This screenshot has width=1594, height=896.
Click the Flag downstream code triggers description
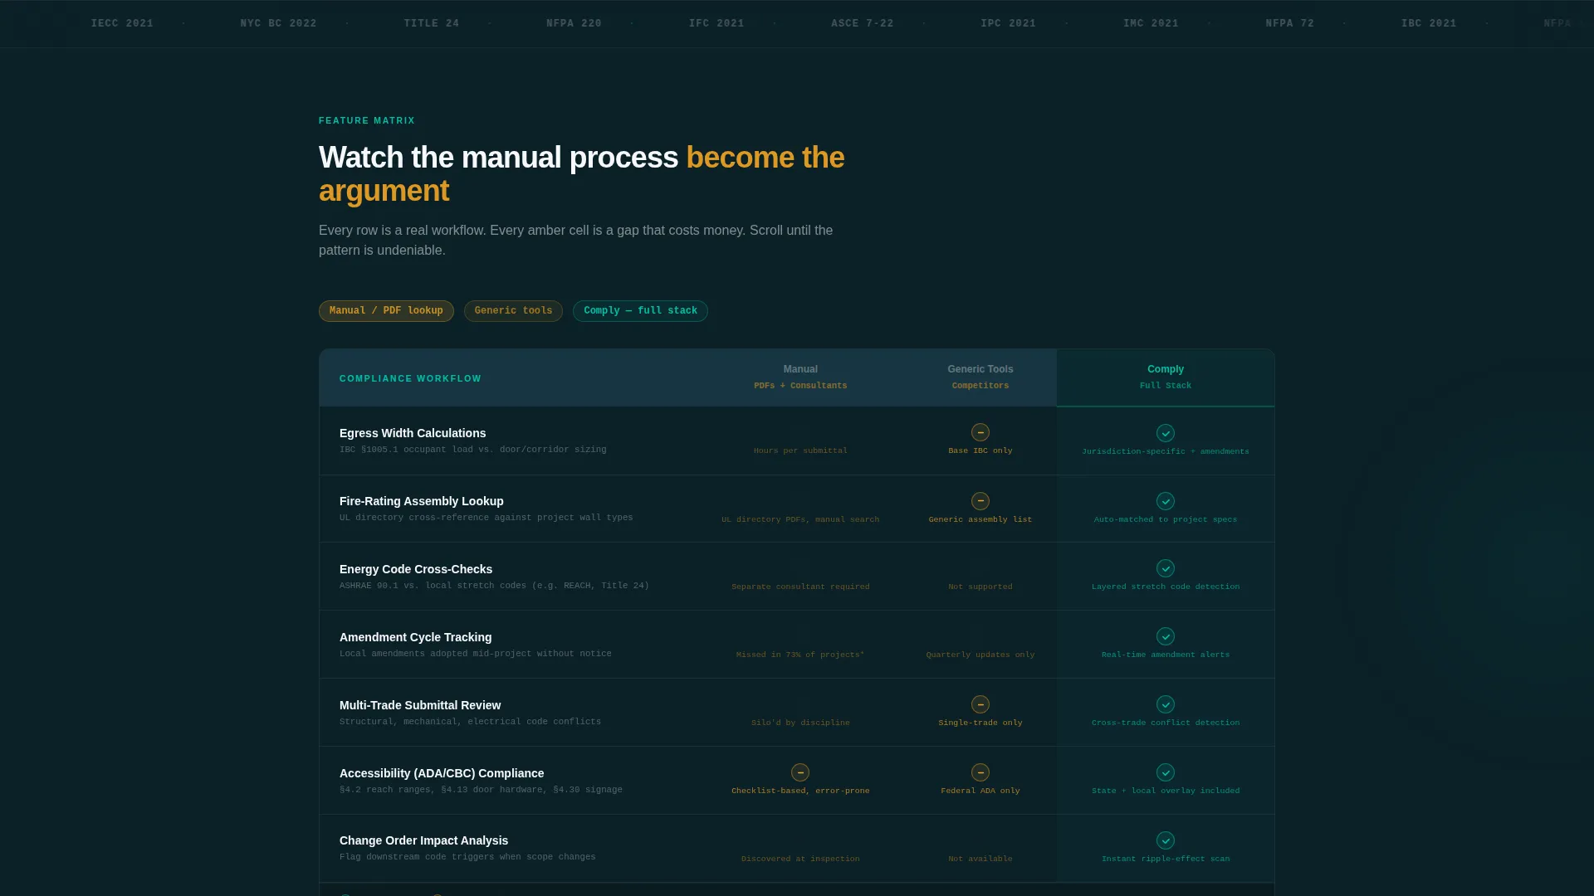(467, 857)
